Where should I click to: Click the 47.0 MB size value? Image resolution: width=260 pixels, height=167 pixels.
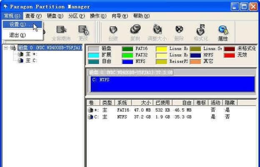pos(142,110)
